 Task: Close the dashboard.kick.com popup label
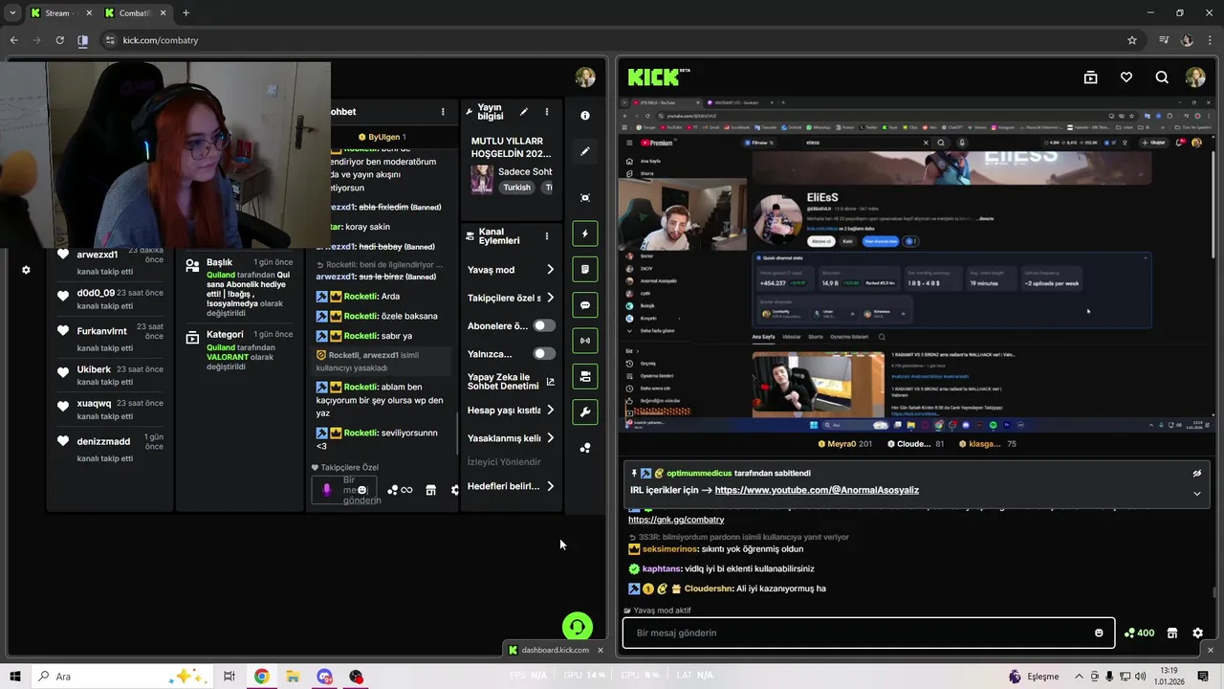[x=601, y=650]
